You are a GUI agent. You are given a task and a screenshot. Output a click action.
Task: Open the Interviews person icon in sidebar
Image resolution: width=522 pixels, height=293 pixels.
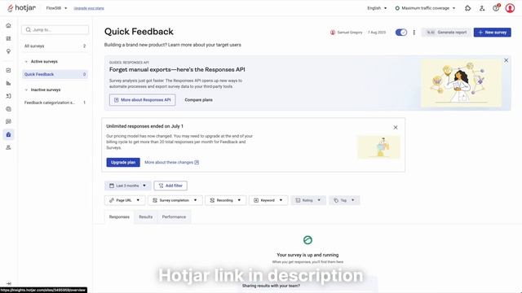(x=9, y=147)
